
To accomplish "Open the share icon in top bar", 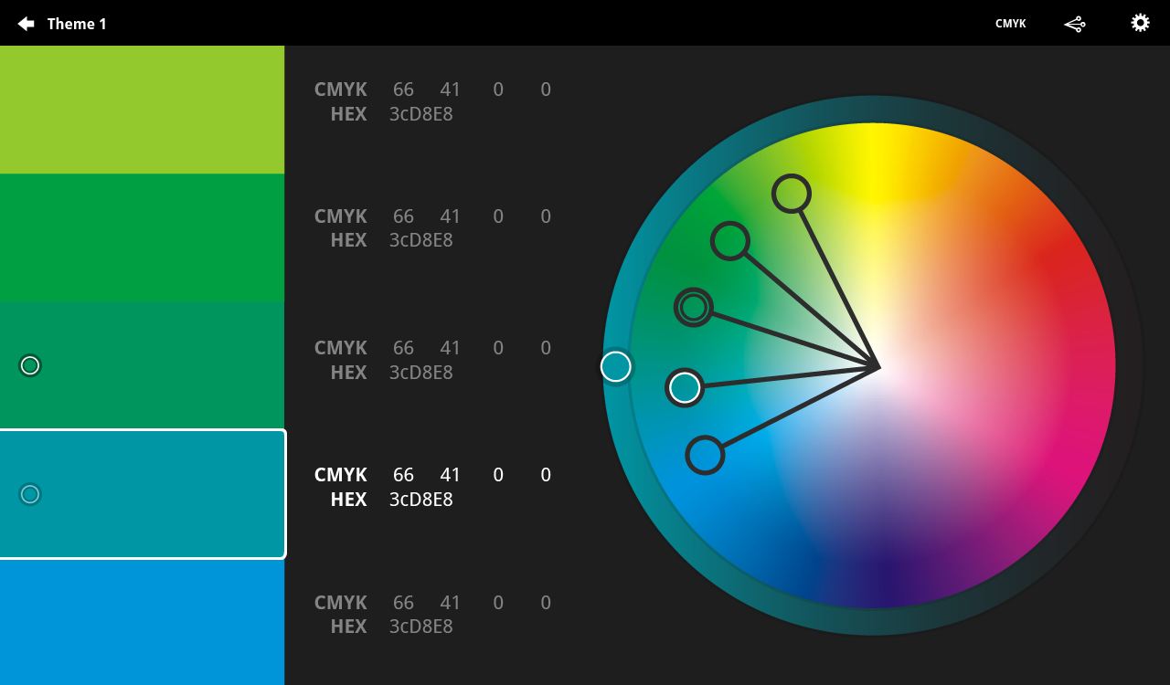I will click(1074, 24).
